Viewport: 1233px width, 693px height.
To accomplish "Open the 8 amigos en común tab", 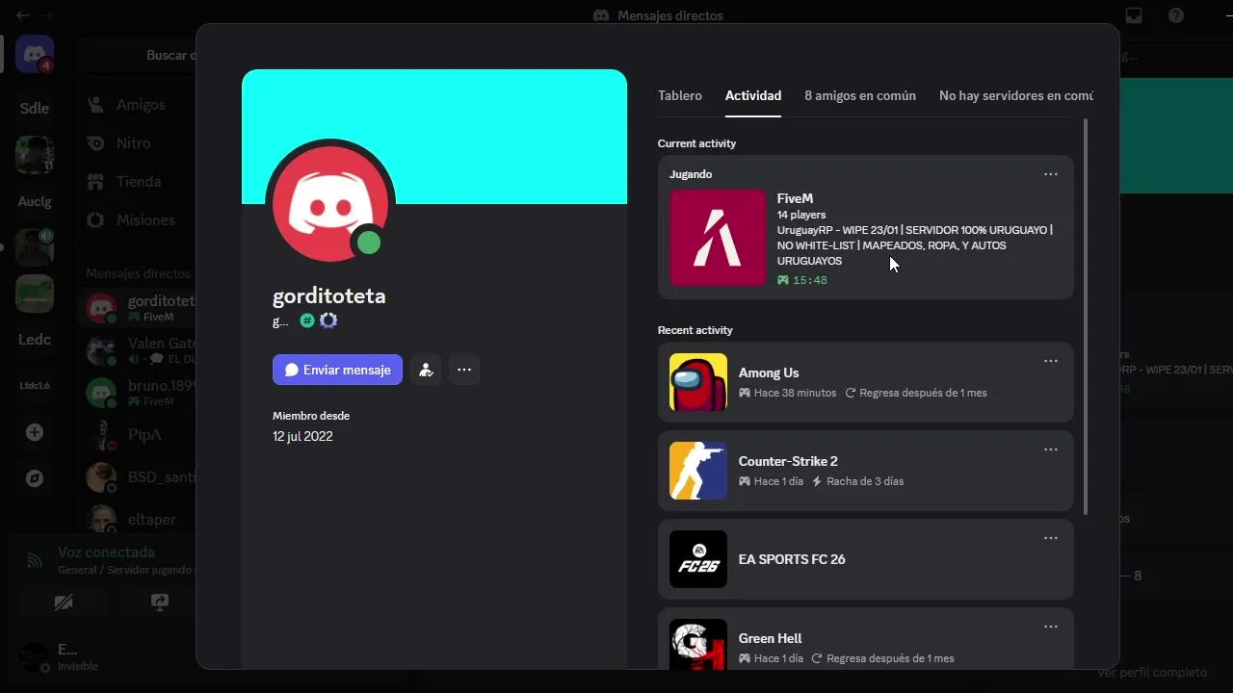I will tap(860, 96).
